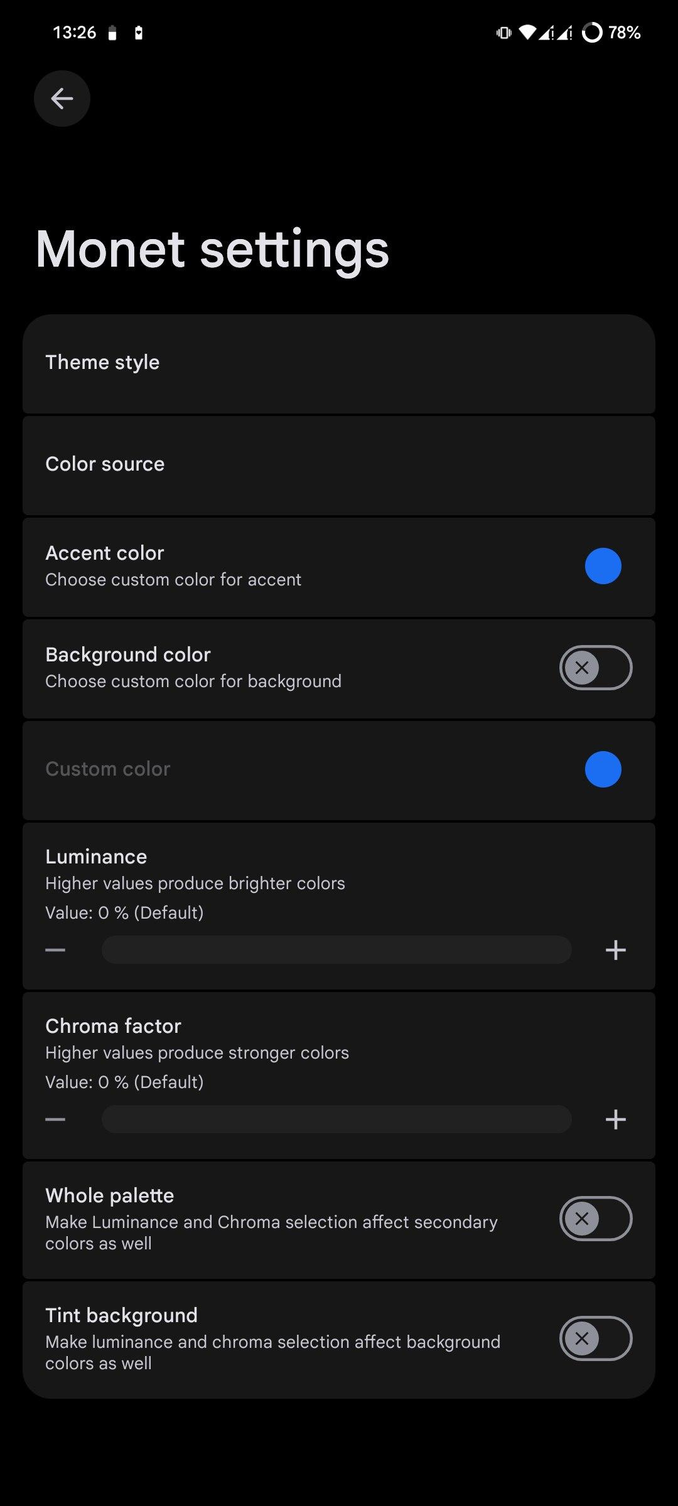Tap the back arrow button

[x=62, y=99]
